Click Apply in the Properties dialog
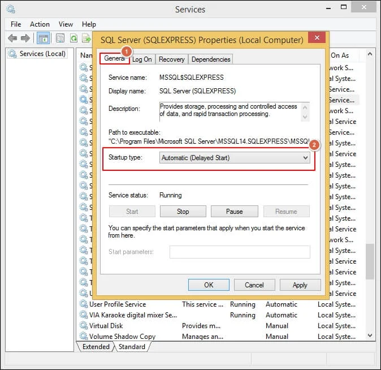Viewport: 381px width, 370px height. (x=300, y=285)
